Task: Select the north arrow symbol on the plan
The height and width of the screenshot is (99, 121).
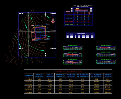Action: (x=53, y=20)
